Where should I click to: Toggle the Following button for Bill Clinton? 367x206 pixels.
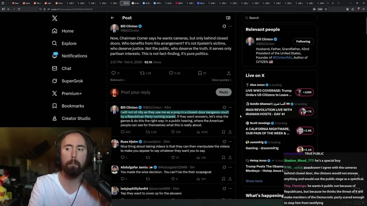(x=303, y=41)
